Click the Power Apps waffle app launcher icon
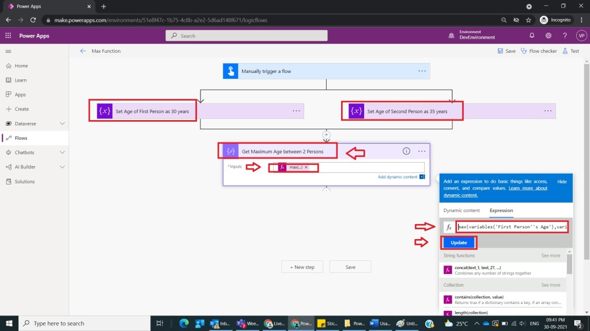This screenshot has width=590, height=331. pyautogui.click(x=8, y=36)
